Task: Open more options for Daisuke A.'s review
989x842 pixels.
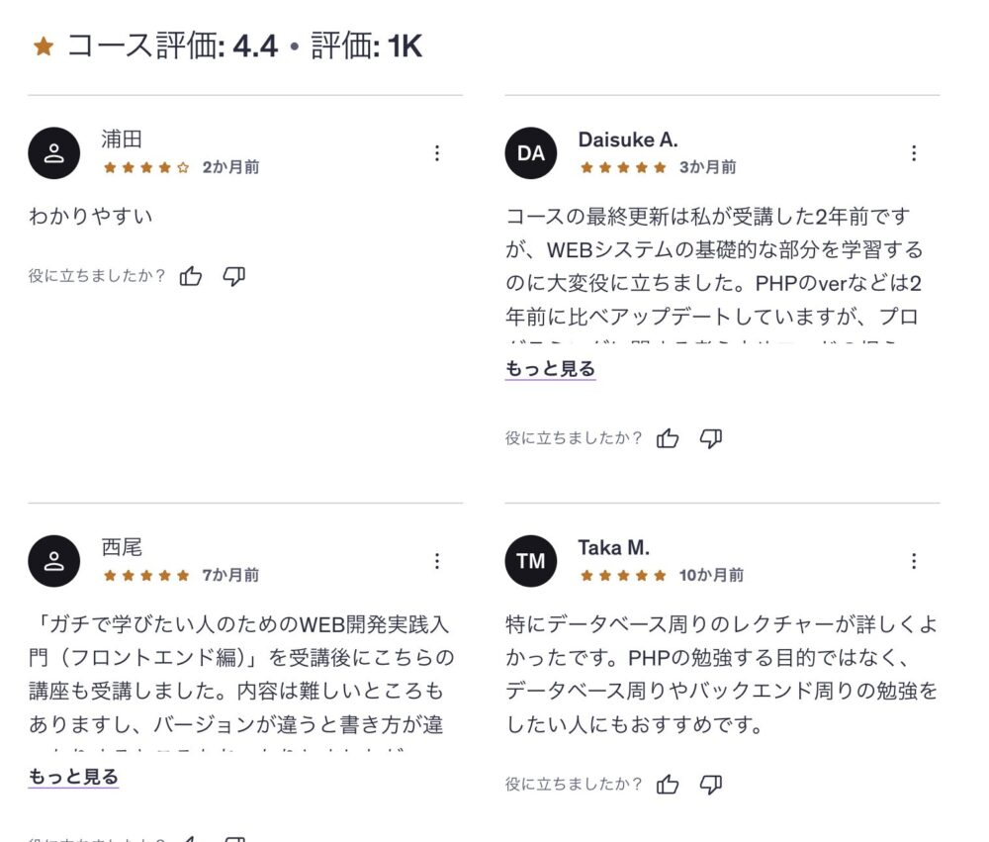Action: coord(914,153)
